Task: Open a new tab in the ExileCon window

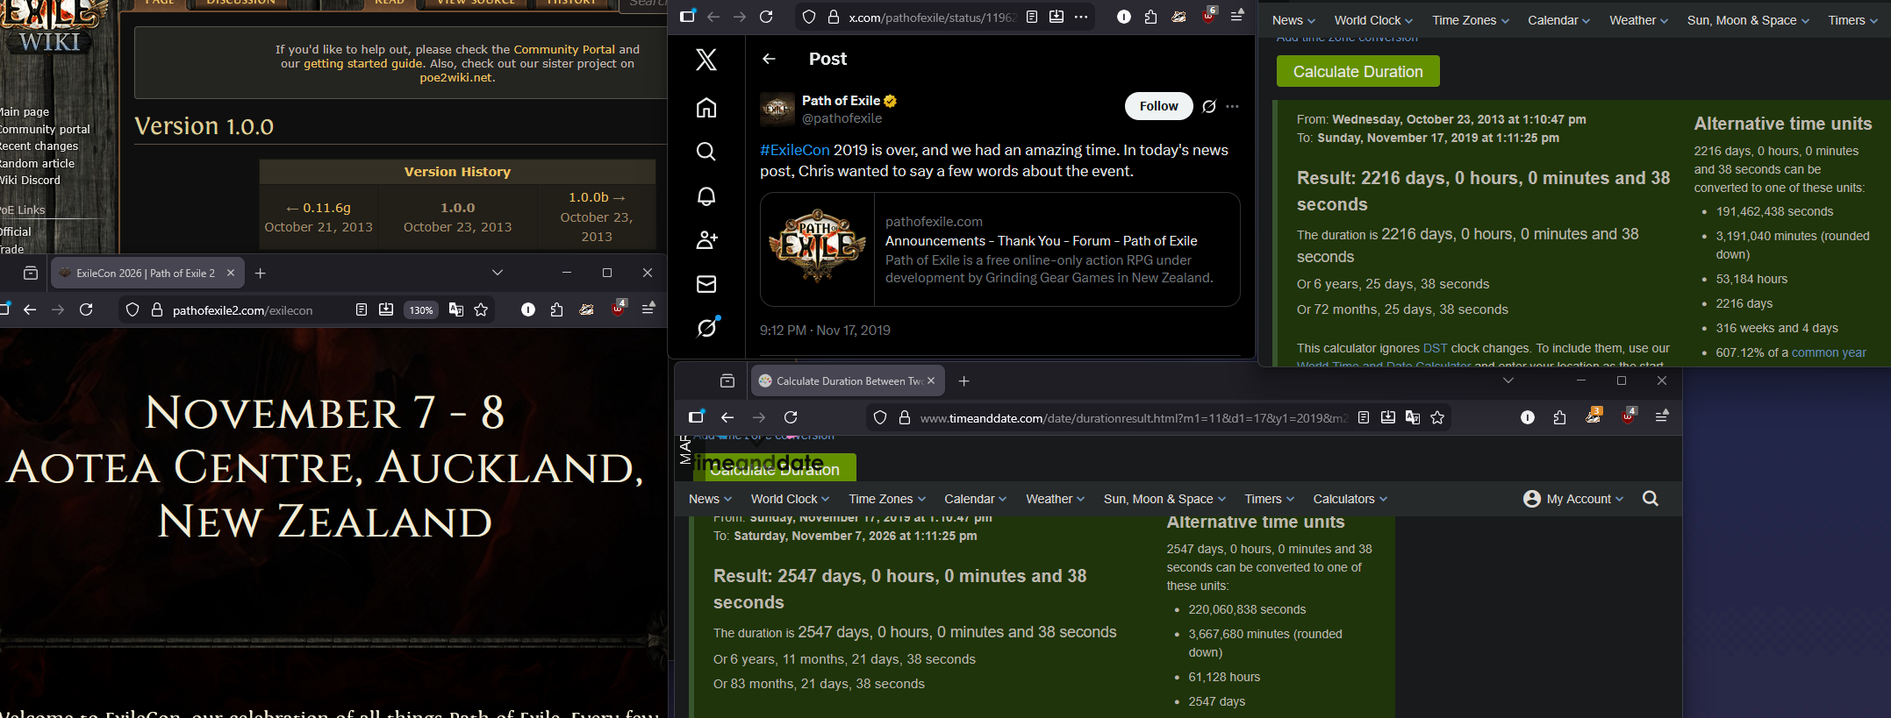Action: click(x=261, y=273)
